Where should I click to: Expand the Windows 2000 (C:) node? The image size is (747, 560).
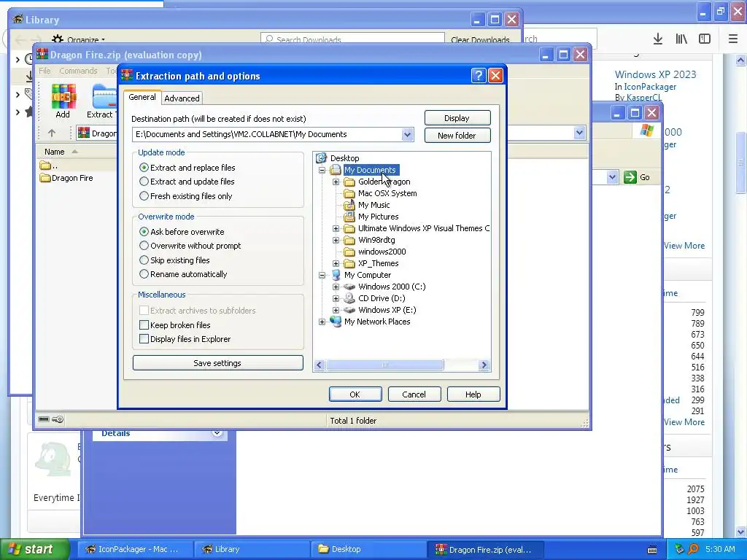coord(336,287)
